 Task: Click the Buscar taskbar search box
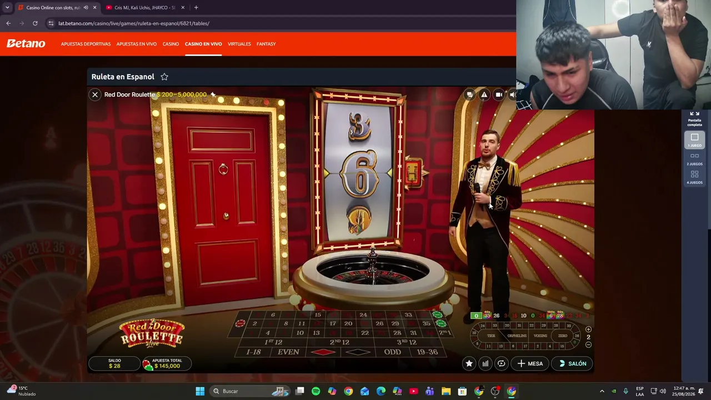(x=251, y=391)
